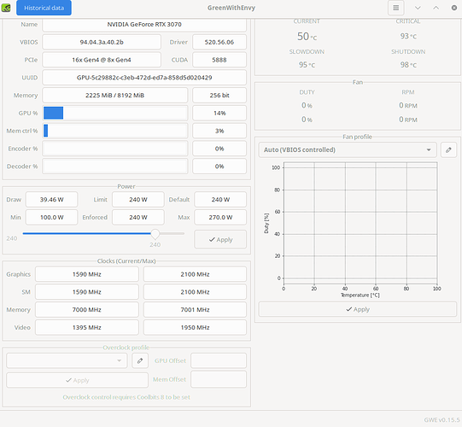
Task: Click the GreenWithEnvy app icon
Action: (x=6, y=8)
